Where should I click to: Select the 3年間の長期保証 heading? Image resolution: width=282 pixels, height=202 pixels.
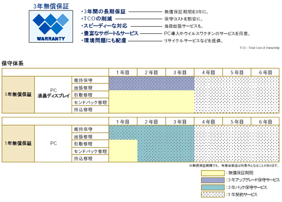[104, 11]
